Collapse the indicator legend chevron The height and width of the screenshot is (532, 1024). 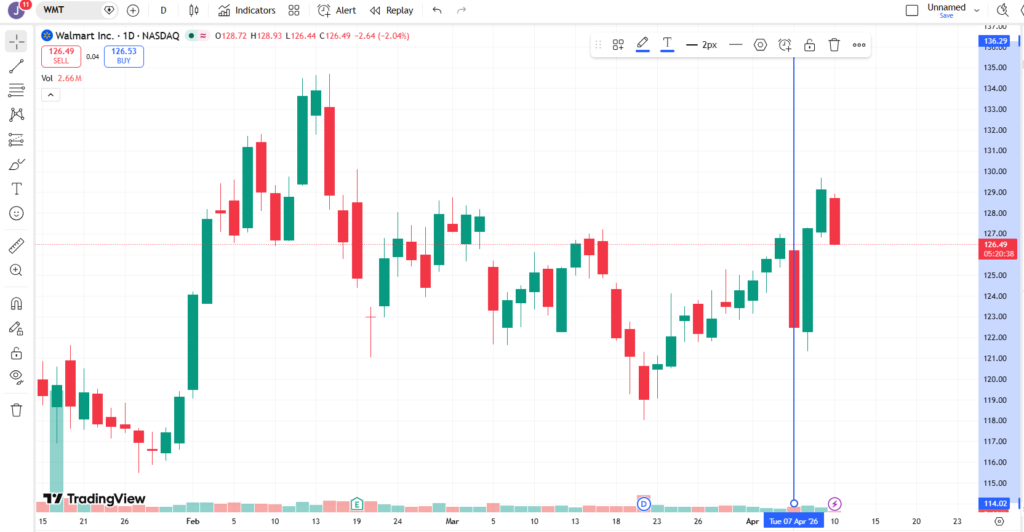[x=50, y=95]
